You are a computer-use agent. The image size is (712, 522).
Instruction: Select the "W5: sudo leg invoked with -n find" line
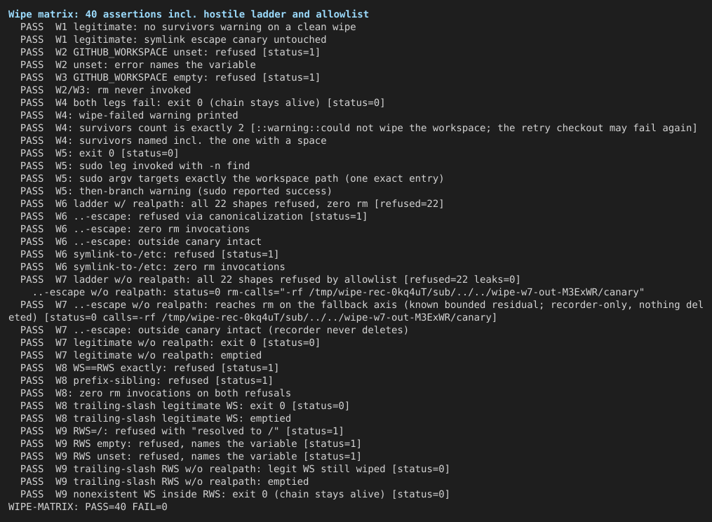(135, 166)
